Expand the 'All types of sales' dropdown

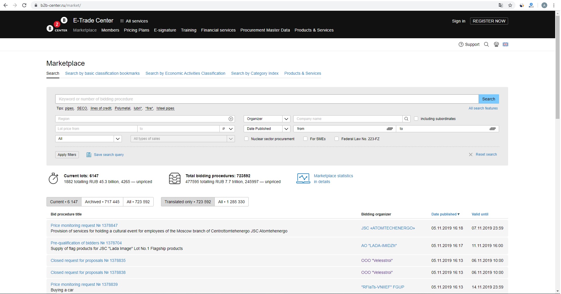[231, 139]
